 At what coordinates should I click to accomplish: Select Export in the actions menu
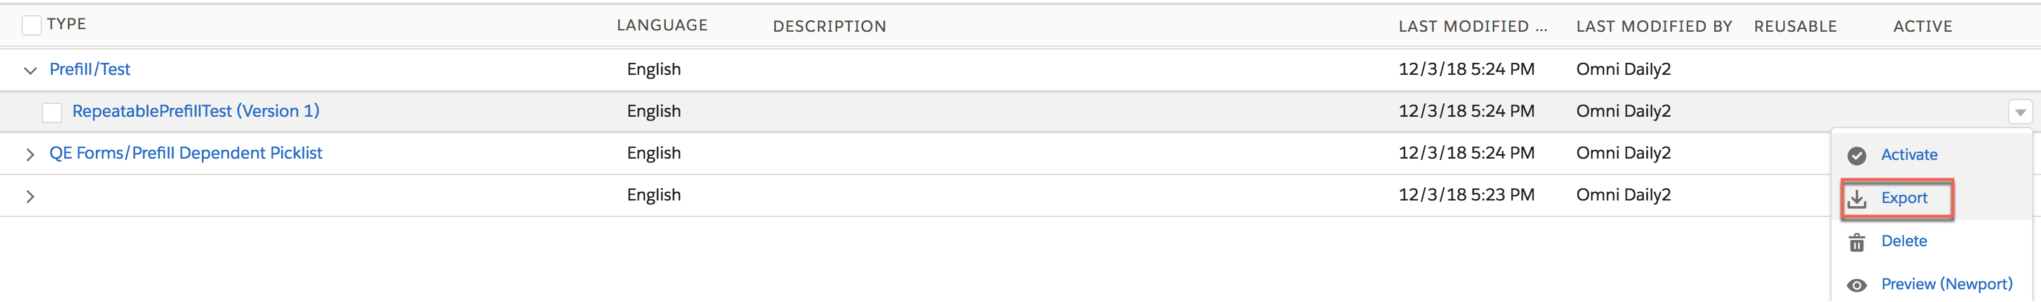click(x=1904, y=198)
